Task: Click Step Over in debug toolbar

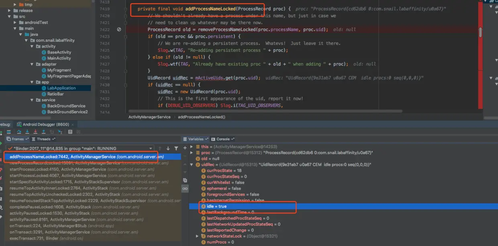Action: pyautogui.click(x=19, y=131)
